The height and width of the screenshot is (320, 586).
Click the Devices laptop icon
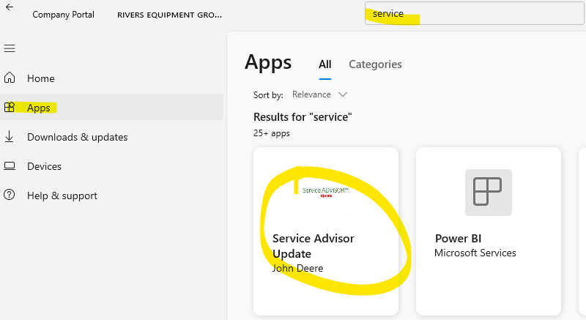coord(10,166)
